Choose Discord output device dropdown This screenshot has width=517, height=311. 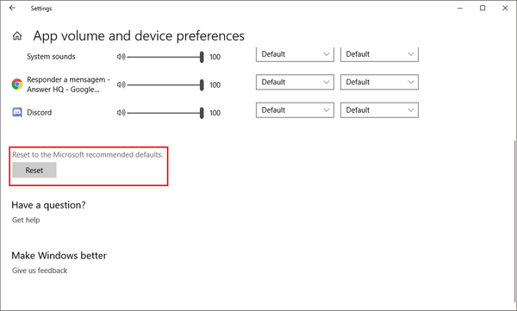(x=295, y=110)
